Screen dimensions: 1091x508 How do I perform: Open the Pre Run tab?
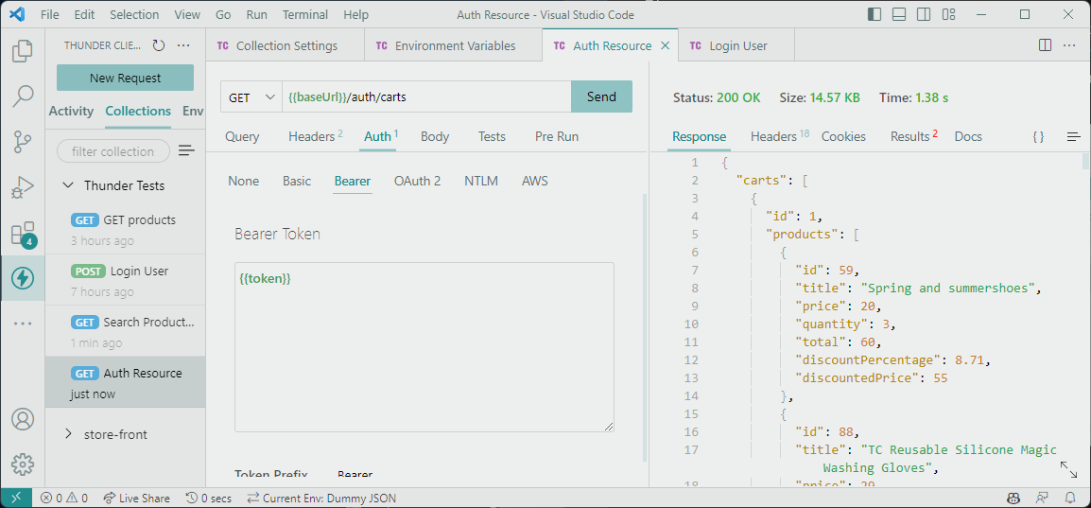(557, 137)
